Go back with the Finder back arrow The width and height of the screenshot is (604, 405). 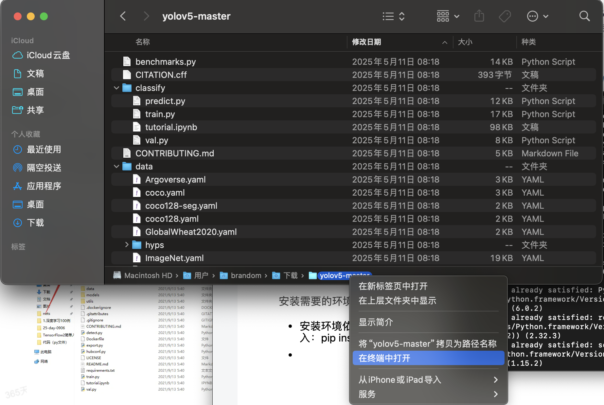[123, 16]
